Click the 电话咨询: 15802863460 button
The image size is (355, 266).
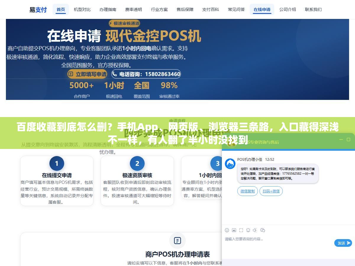[x=146, y=74]
